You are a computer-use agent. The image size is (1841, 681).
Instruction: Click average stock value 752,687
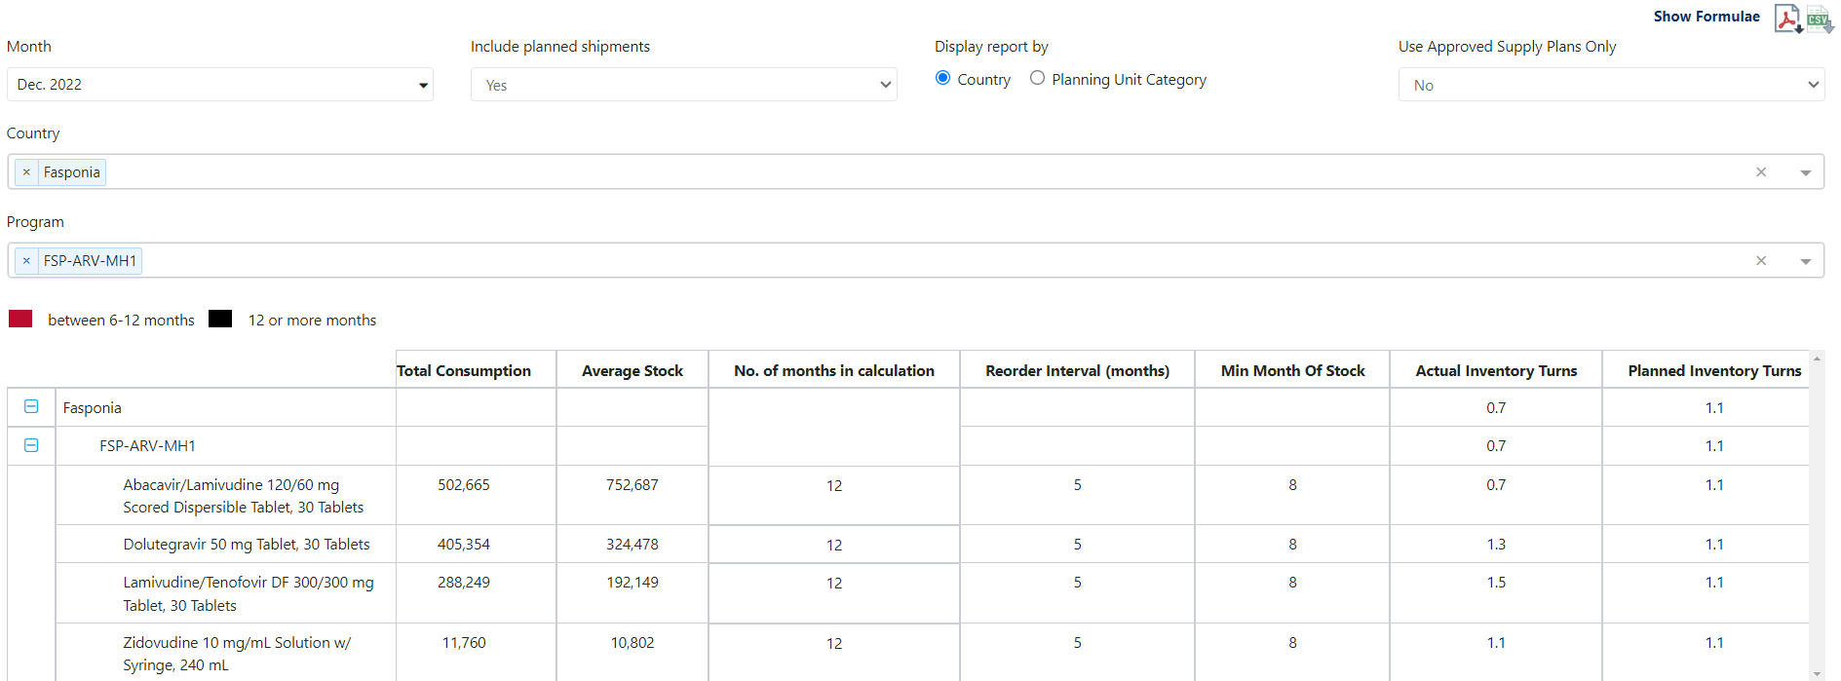coord(633,485)
